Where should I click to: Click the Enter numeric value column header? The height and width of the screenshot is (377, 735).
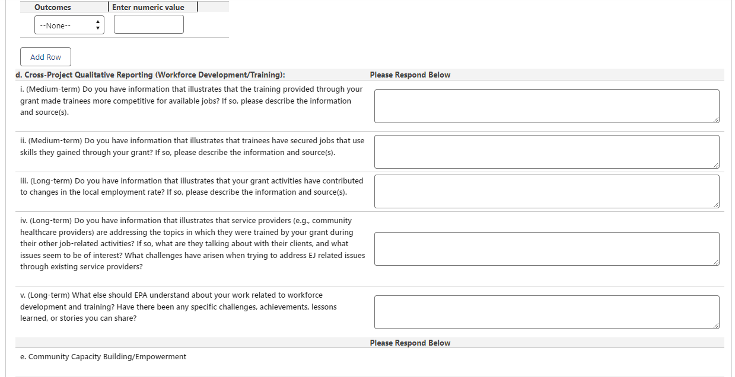[148, 7]
